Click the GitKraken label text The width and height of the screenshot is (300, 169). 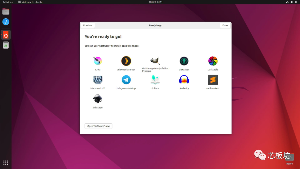click(x=184, y=70)
